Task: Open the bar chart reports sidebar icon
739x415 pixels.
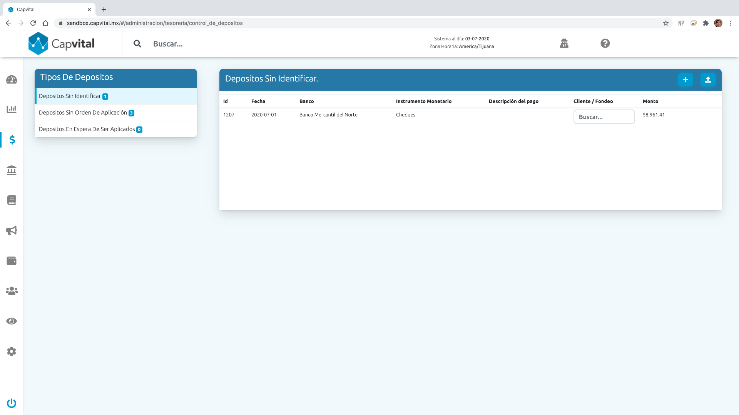Action: 12,109
